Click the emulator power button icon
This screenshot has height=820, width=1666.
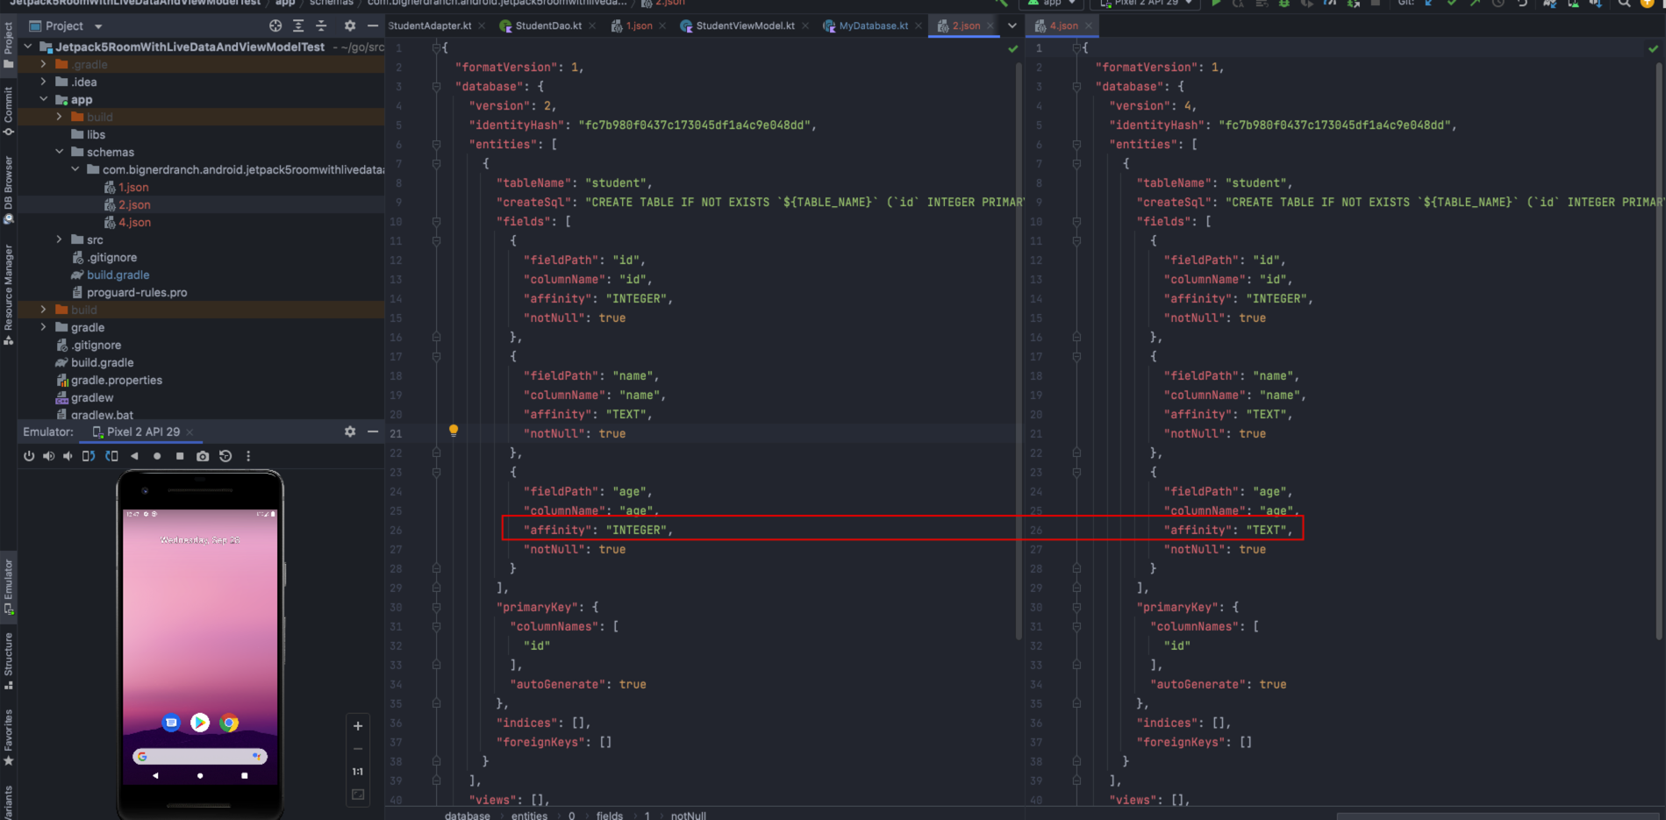[29, 456]
